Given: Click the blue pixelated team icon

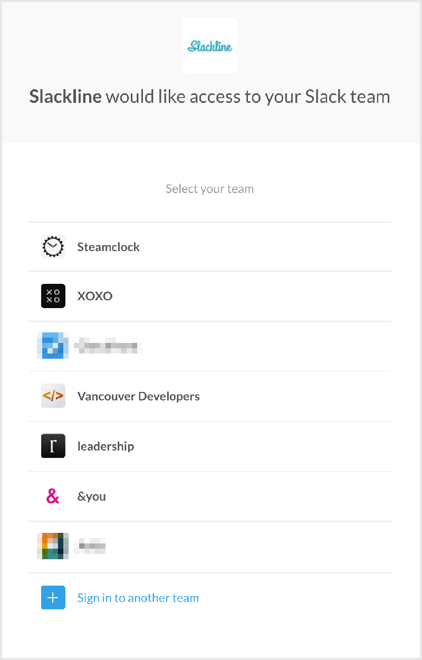Looking at the screenshot, I should (x=53, y=346).
